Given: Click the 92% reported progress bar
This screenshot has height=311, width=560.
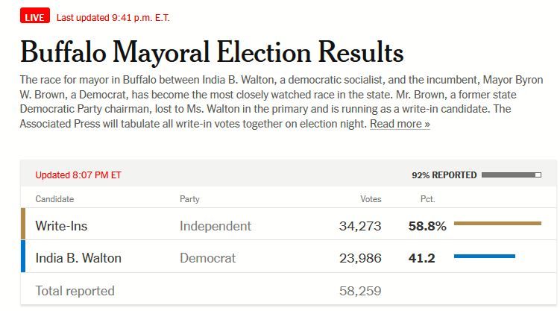Looking at the screenshot, I should (x=512, y=175).
